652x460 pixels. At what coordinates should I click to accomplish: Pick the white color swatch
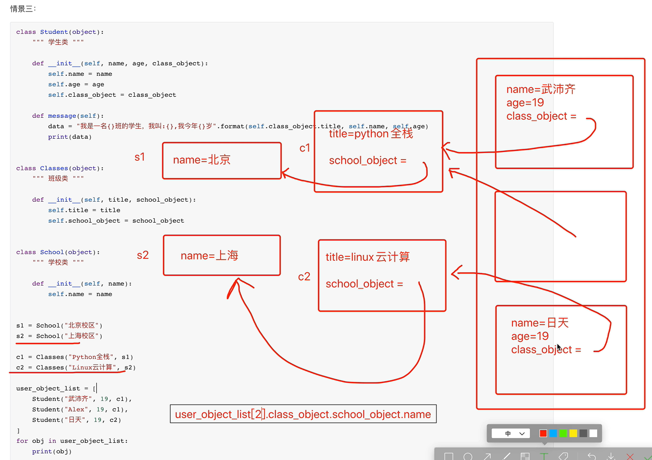pyautogui.click(x=593, y=433)
